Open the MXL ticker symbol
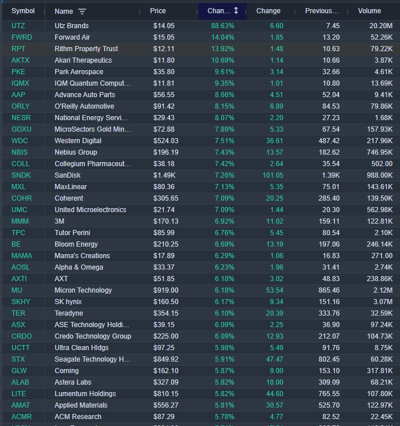The image size is (400, 426). tap(18, 187)
